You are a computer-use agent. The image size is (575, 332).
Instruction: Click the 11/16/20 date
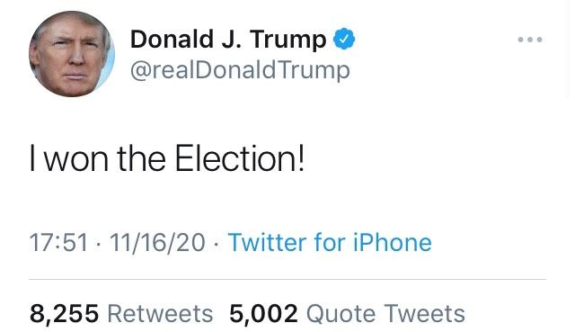tap(157, 243)
